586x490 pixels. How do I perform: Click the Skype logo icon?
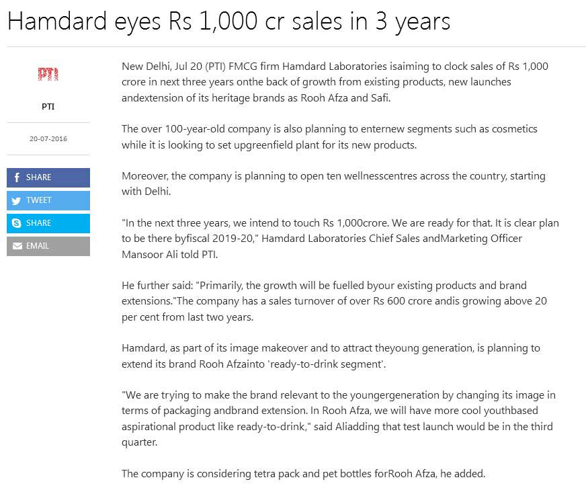click(x=16, y=223)
